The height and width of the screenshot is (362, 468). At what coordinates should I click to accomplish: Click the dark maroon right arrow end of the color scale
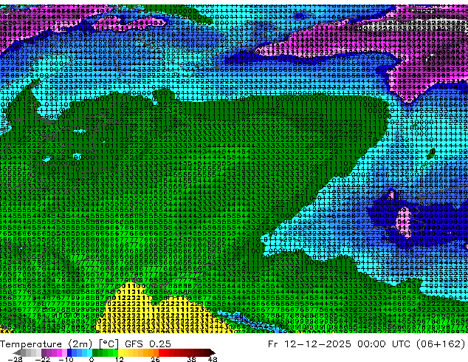(213, 352)
